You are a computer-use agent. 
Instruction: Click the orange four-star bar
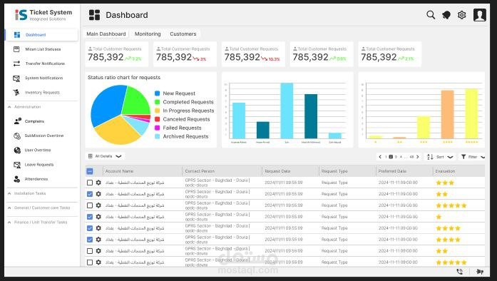(448, 115)
